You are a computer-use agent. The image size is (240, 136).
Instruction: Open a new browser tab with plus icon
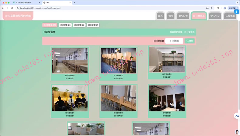click(x=75, y=2)
